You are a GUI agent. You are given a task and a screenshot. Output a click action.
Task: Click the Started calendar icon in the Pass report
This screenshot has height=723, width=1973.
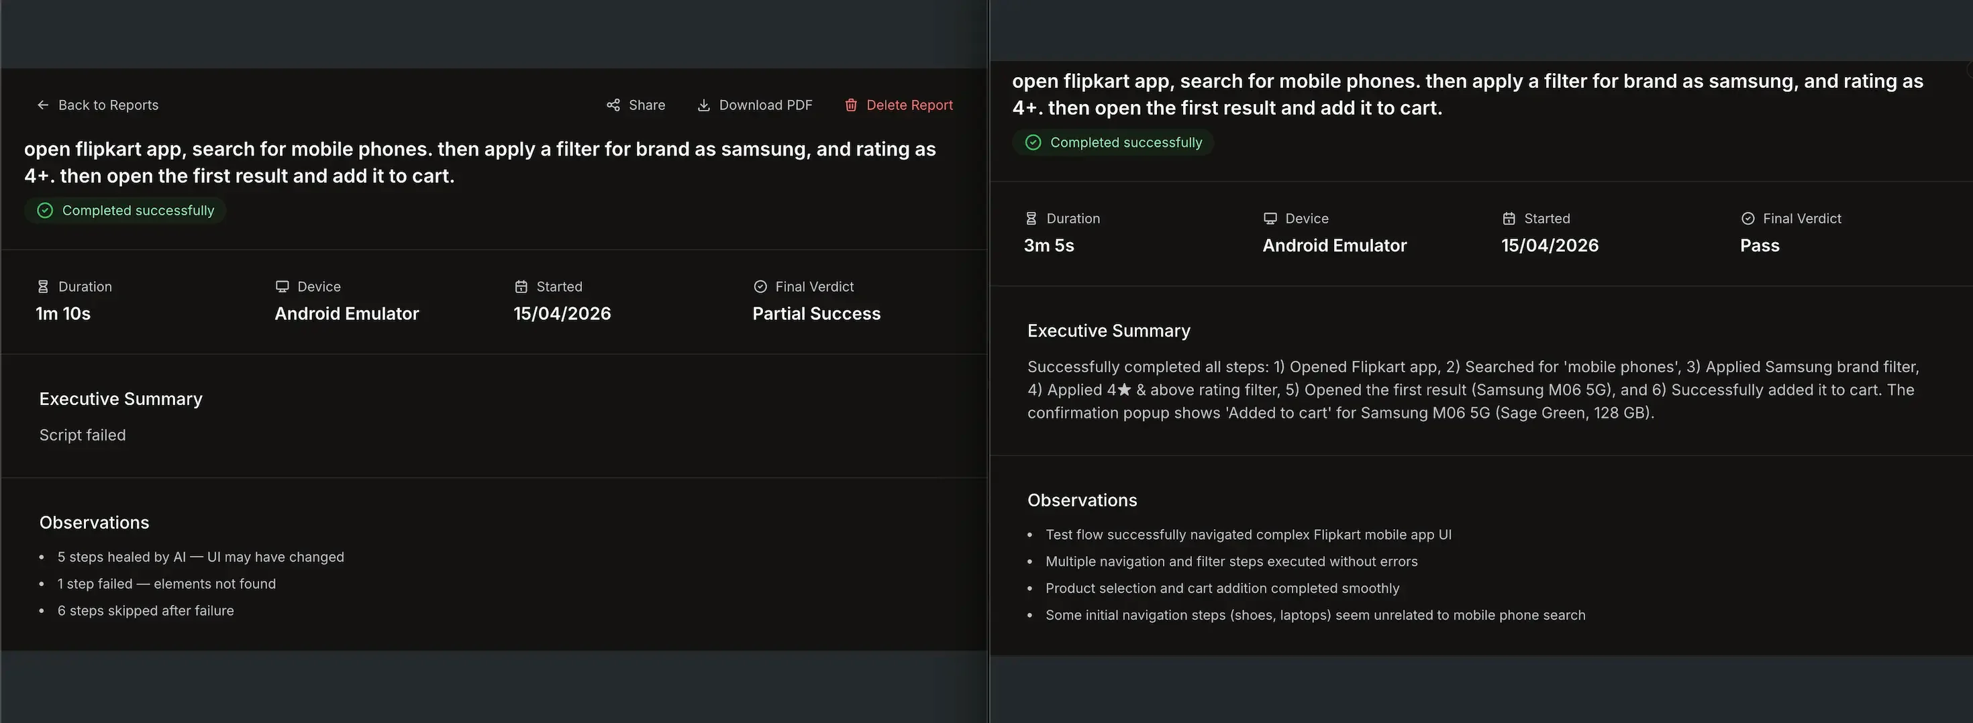(x=1509, y=218)
